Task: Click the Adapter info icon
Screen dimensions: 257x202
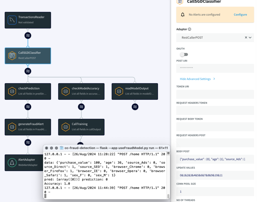Action: click(189, 29)
